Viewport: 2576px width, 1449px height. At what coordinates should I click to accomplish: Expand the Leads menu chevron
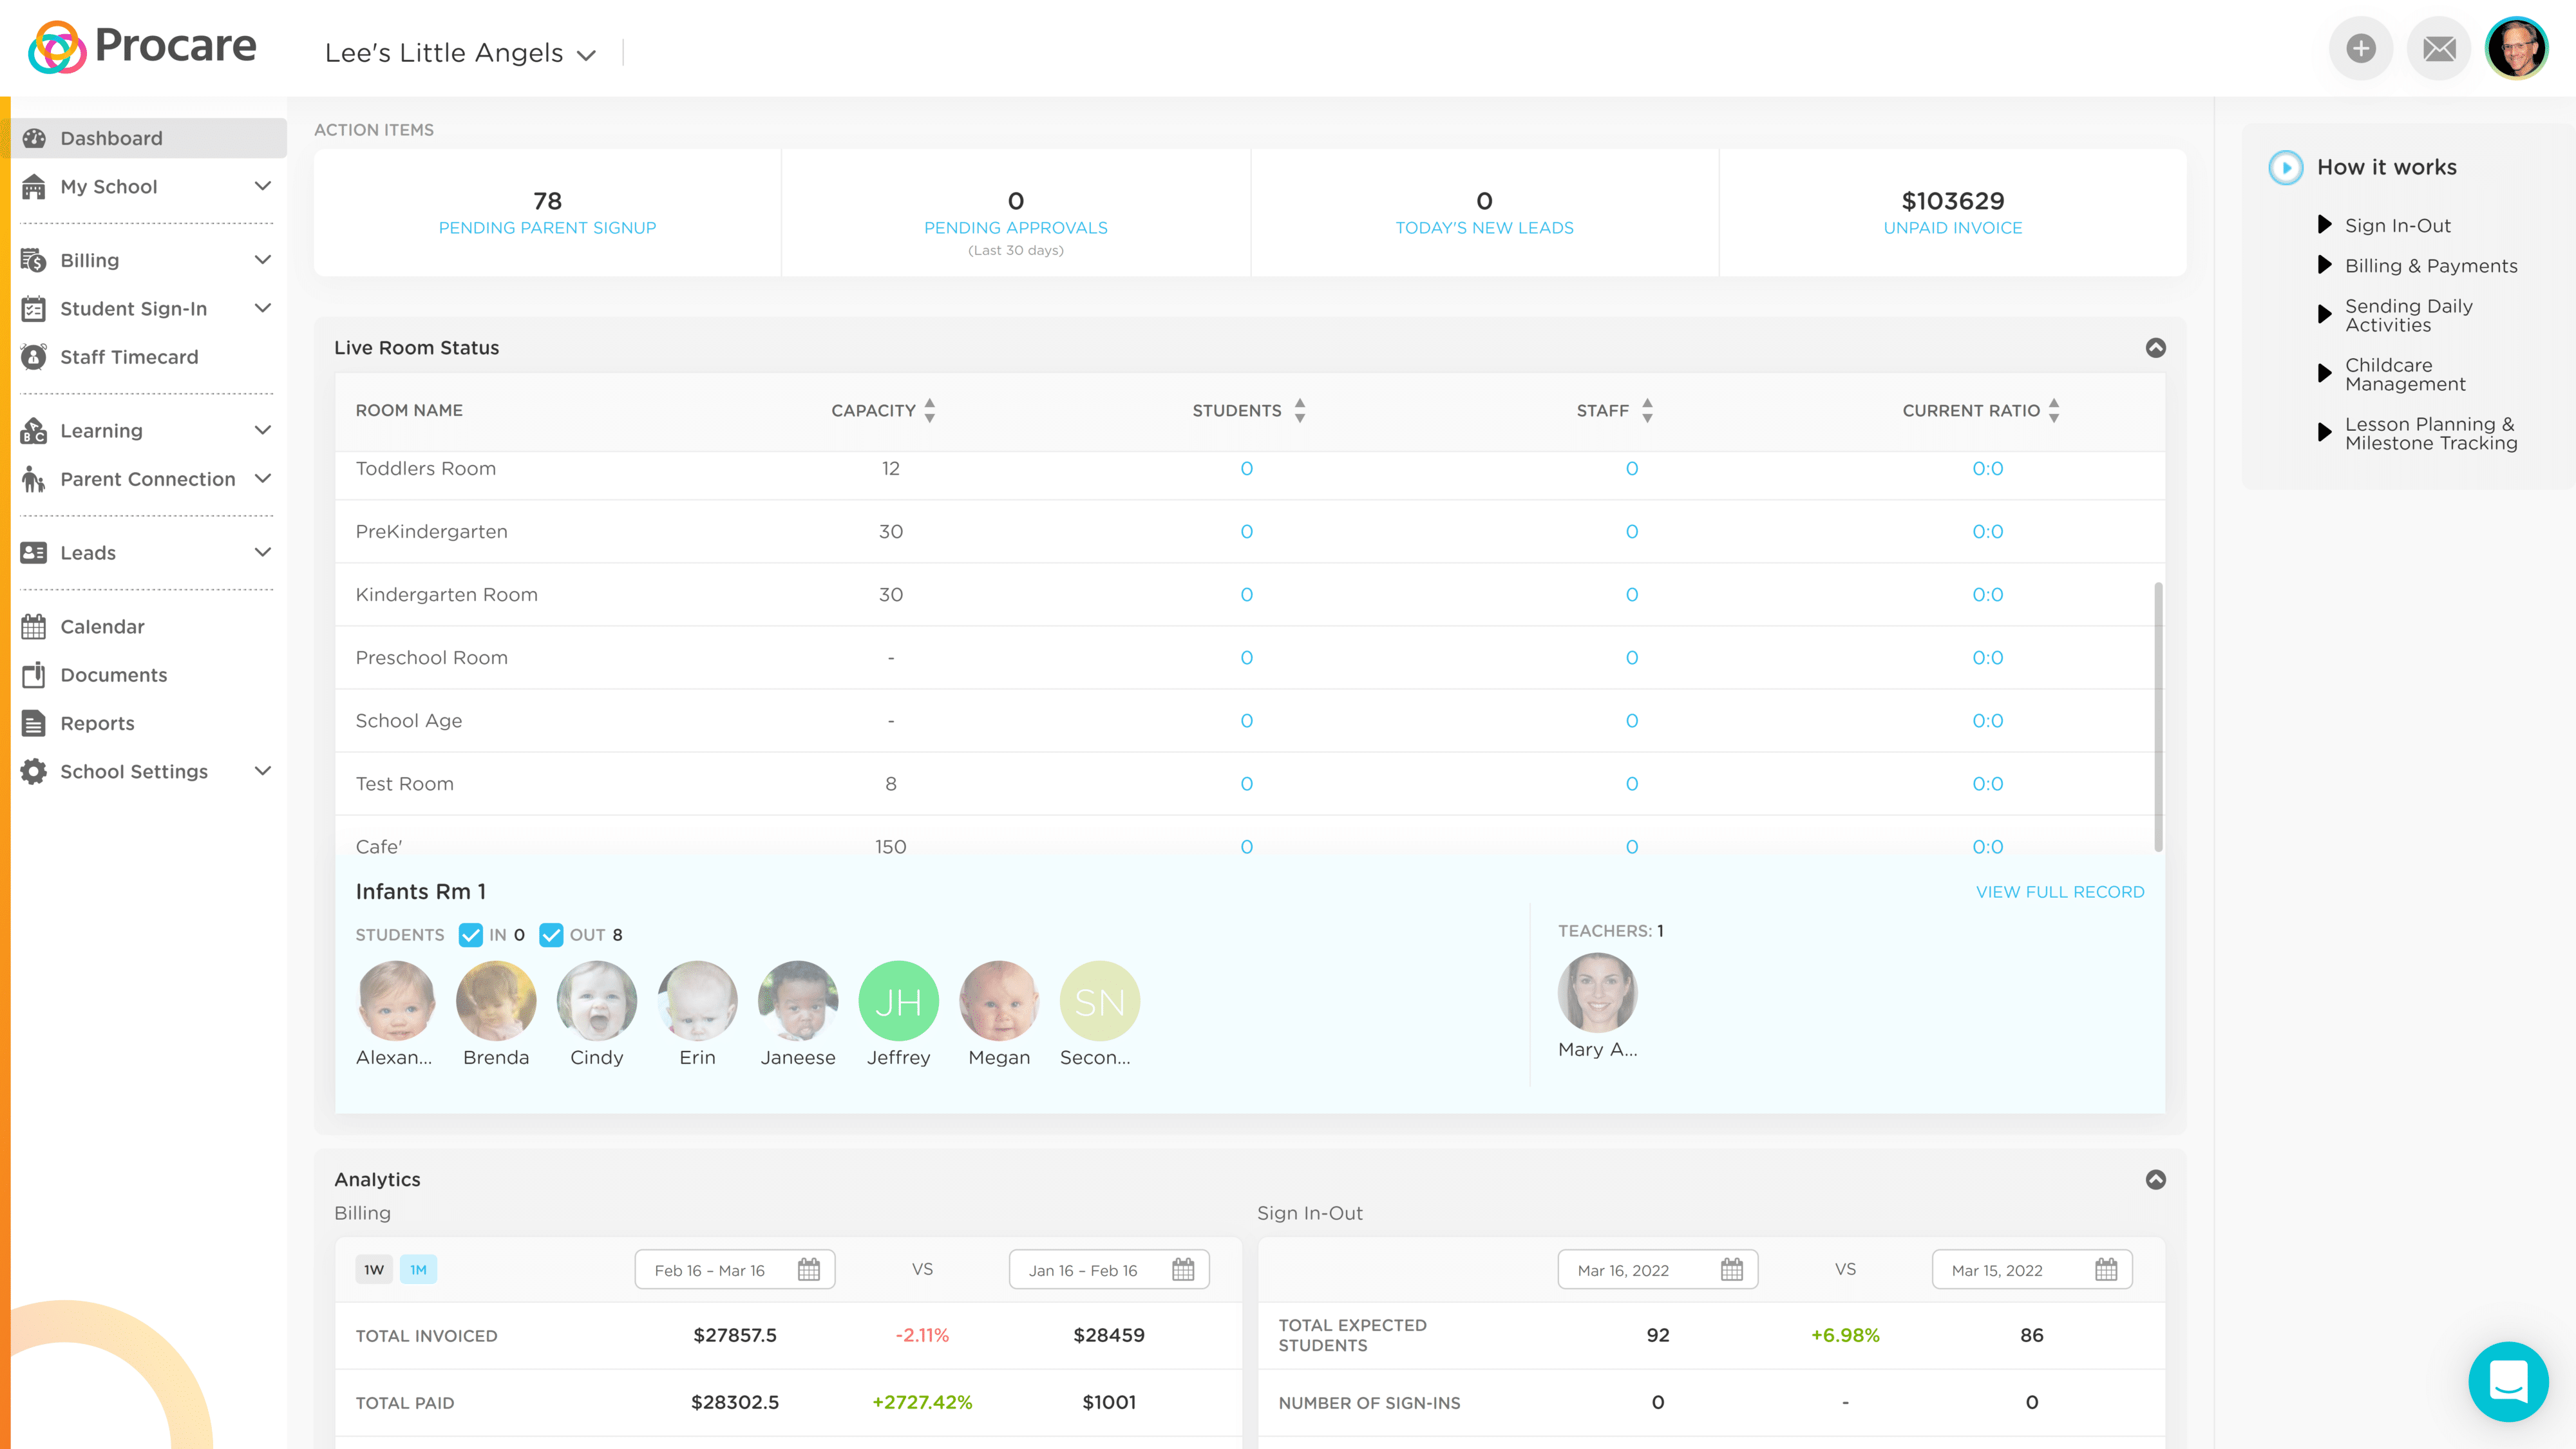pyautogui.click(x=263, y=552)
